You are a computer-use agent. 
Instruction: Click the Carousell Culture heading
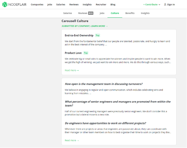pos(75,21)
